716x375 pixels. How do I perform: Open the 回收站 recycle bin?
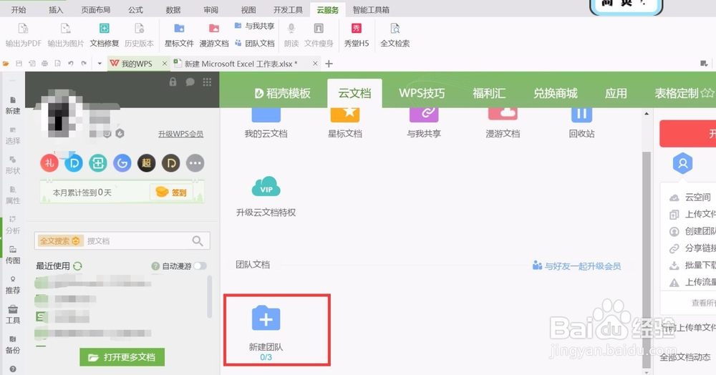581,122
